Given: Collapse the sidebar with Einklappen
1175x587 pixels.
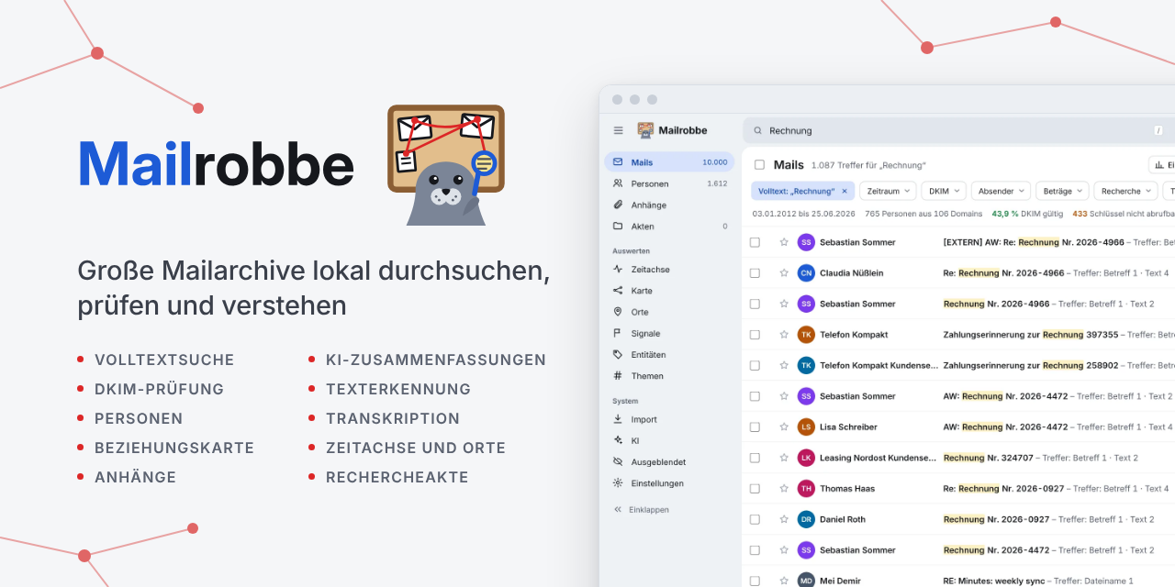Looking at the screenshot, I should point(641,509).
